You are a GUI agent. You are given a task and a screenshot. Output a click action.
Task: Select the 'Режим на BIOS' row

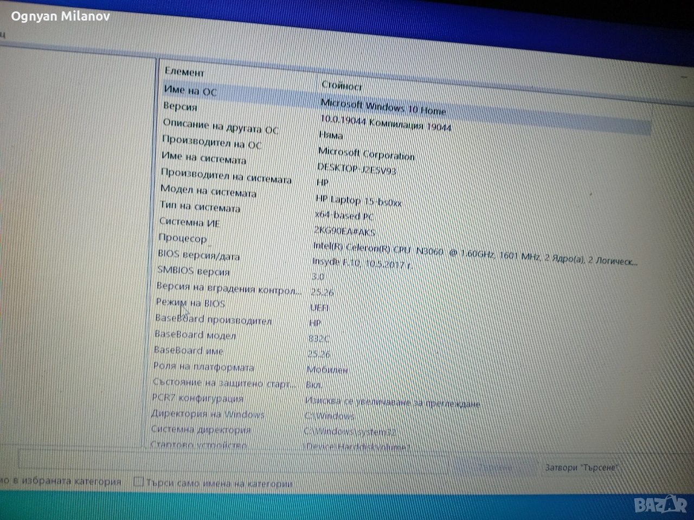(x=190, y=303)
